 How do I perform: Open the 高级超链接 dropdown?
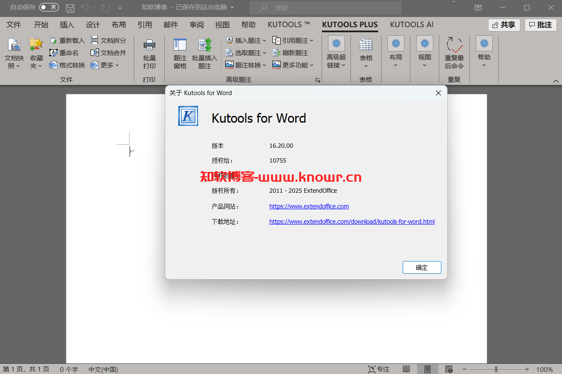[336, 53]
